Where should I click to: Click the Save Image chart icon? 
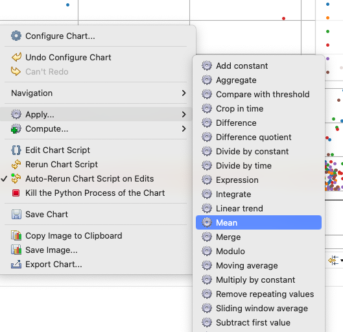(x=16, y=250)
